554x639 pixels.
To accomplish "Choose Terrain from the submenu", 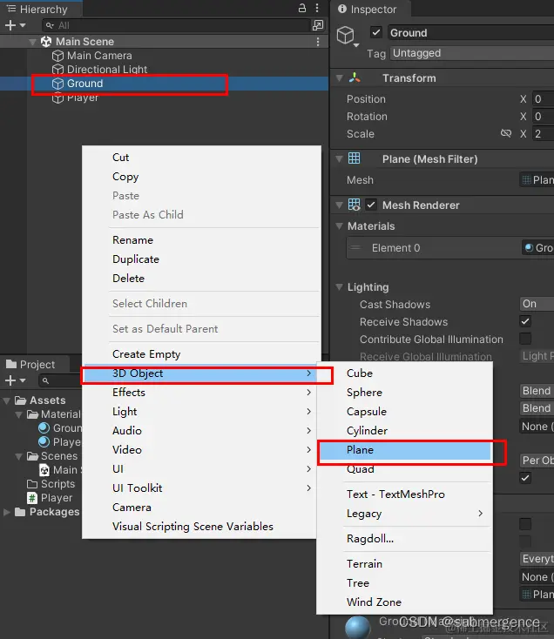I will [364, 564].
